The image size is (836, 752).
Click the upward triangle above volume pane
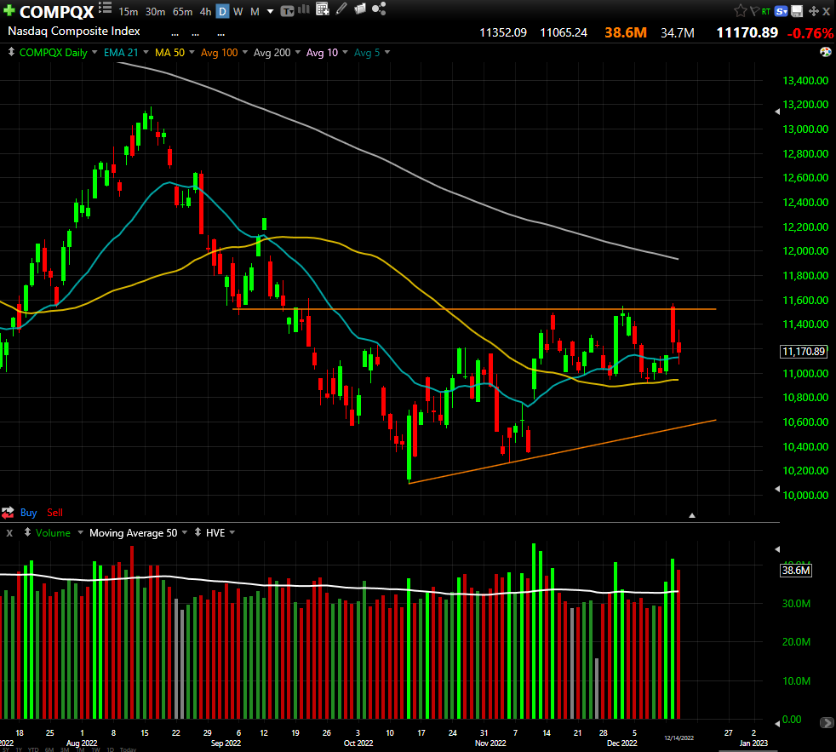point(692,515)
